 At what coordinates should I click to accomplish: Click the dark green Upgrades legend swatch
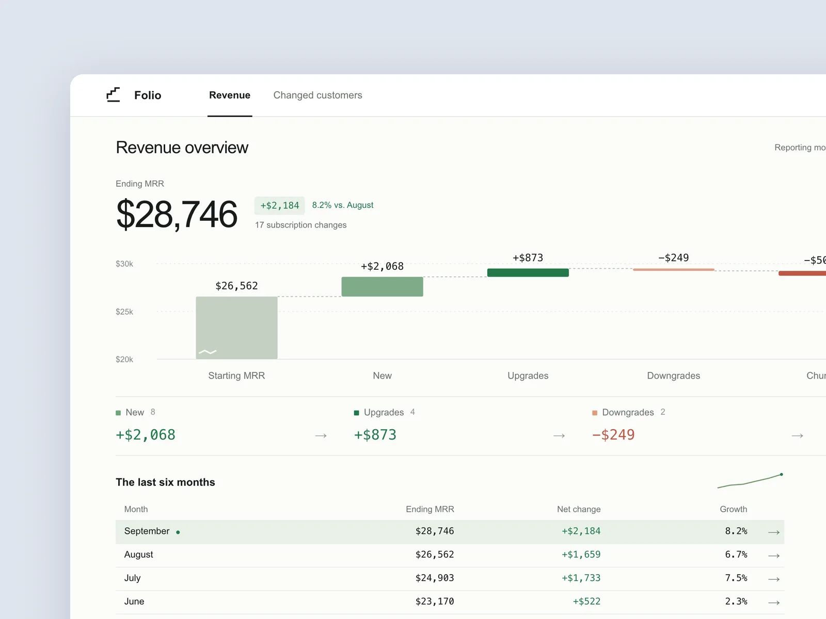click(x=356, y=413)
